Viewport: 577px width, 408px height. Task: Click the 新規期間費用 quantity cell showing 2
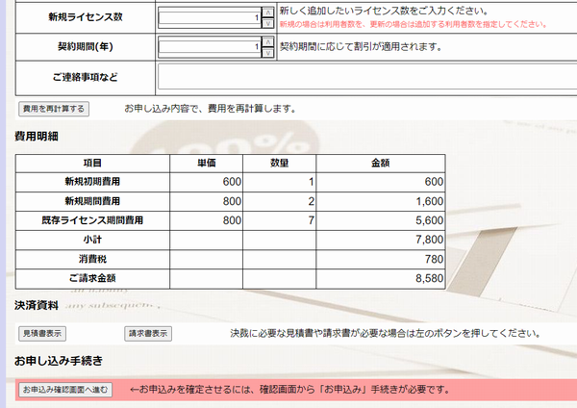(x=279, y=201)
